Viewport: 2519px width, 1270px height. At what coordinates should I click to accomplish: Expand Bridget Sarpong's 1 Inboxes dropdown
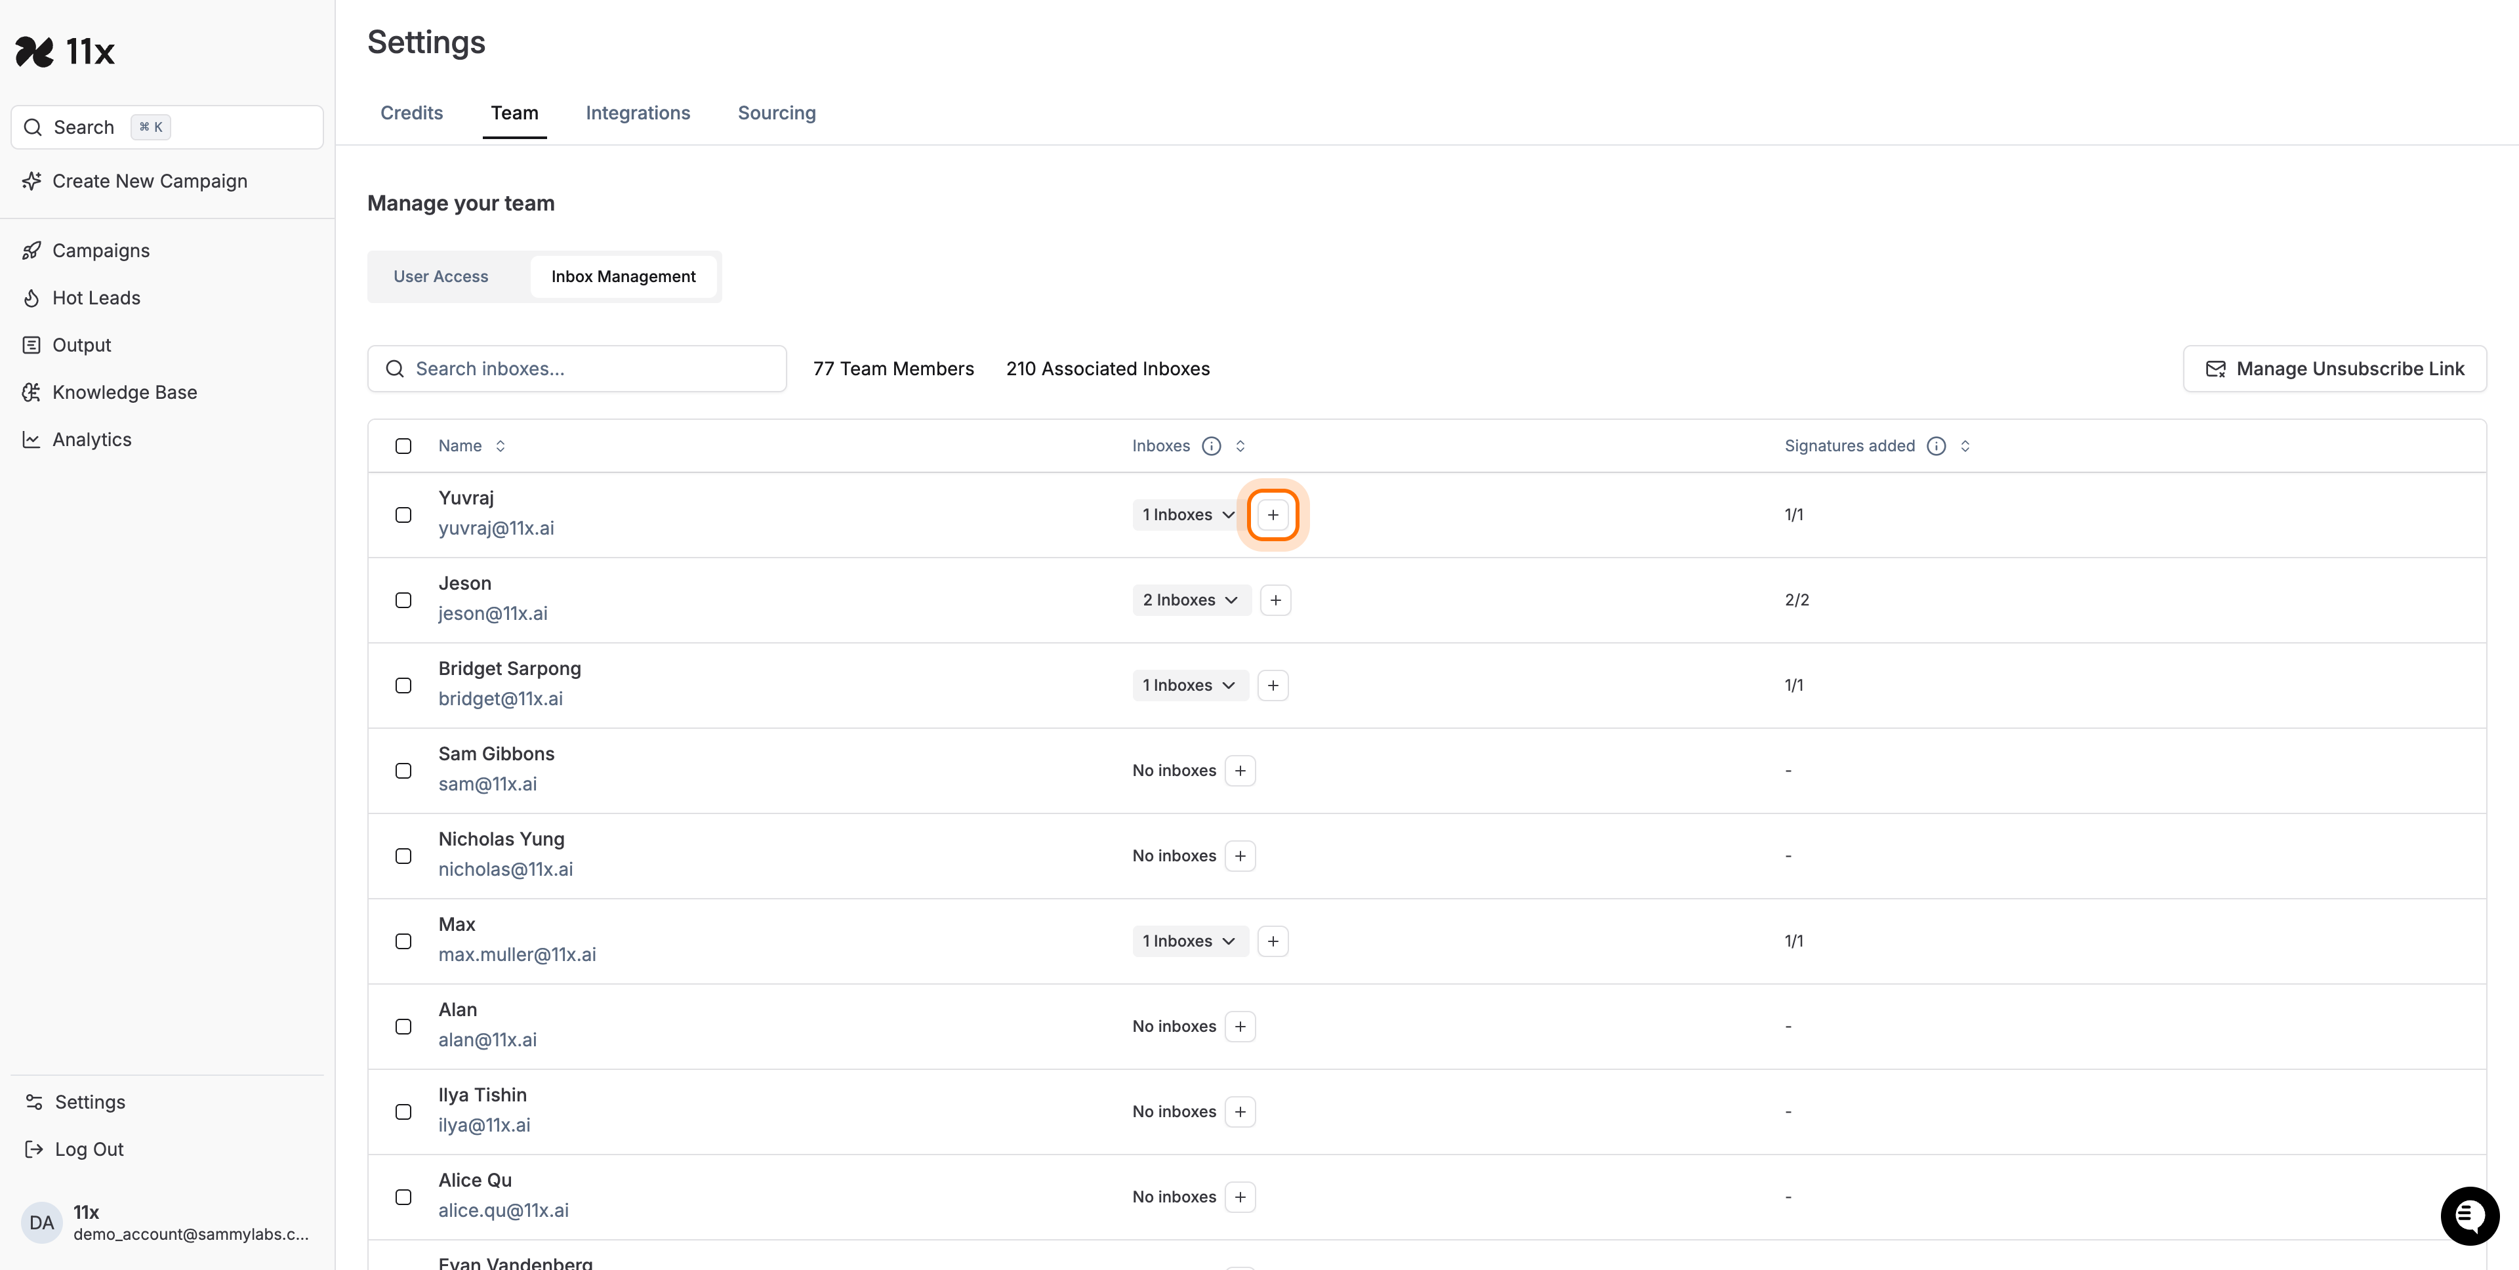pyautogui.click(x=1189, y=684)
